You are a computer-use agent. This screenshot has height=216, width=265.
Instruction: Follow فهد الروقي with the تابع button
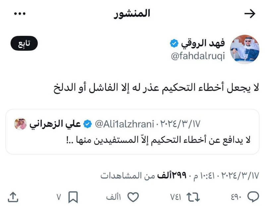(24, 43)
